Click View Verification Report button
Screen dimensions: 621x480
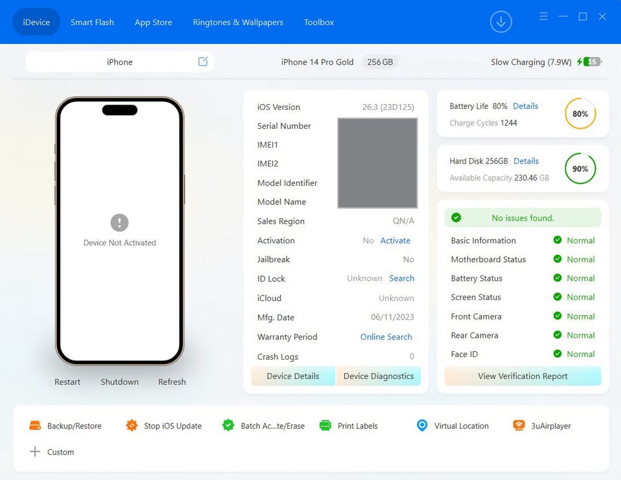click(x=523, y=376)
